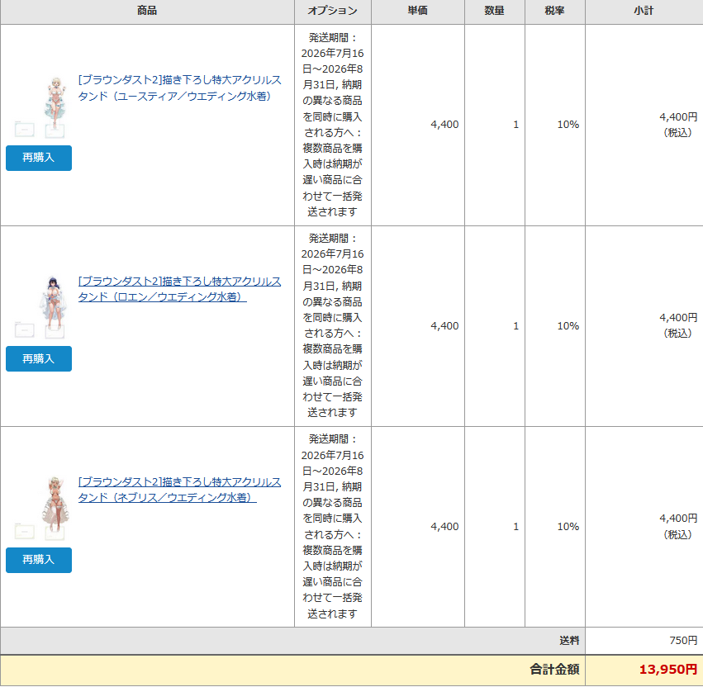Screen dimensions: 703x687
Task: Click the 10% tax rate in ネブリス row
Action: pos(568,527)
